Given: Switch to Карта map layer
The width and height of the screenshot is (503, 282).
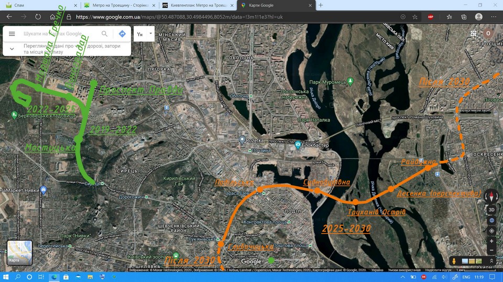Looking at the screenshot, I should [19, 253].
